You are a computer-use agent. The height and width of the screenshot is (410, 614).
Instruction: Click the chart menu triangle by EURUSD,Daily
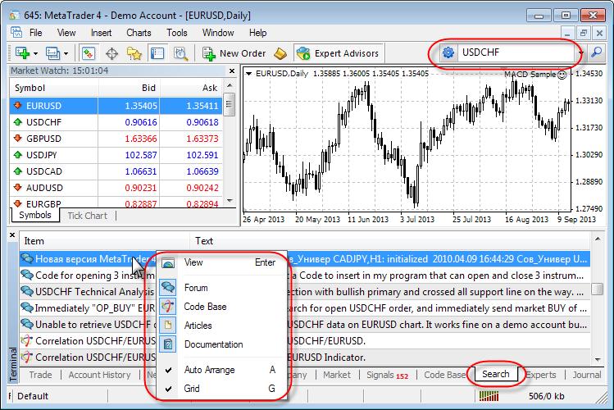(248, 74)
